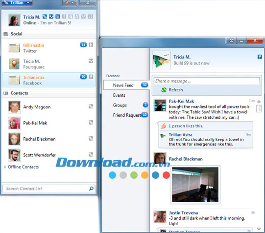Refresh the Facebook news feed
Image resolution: width=265 pixels, height=233 pixels.
point(172,90)
